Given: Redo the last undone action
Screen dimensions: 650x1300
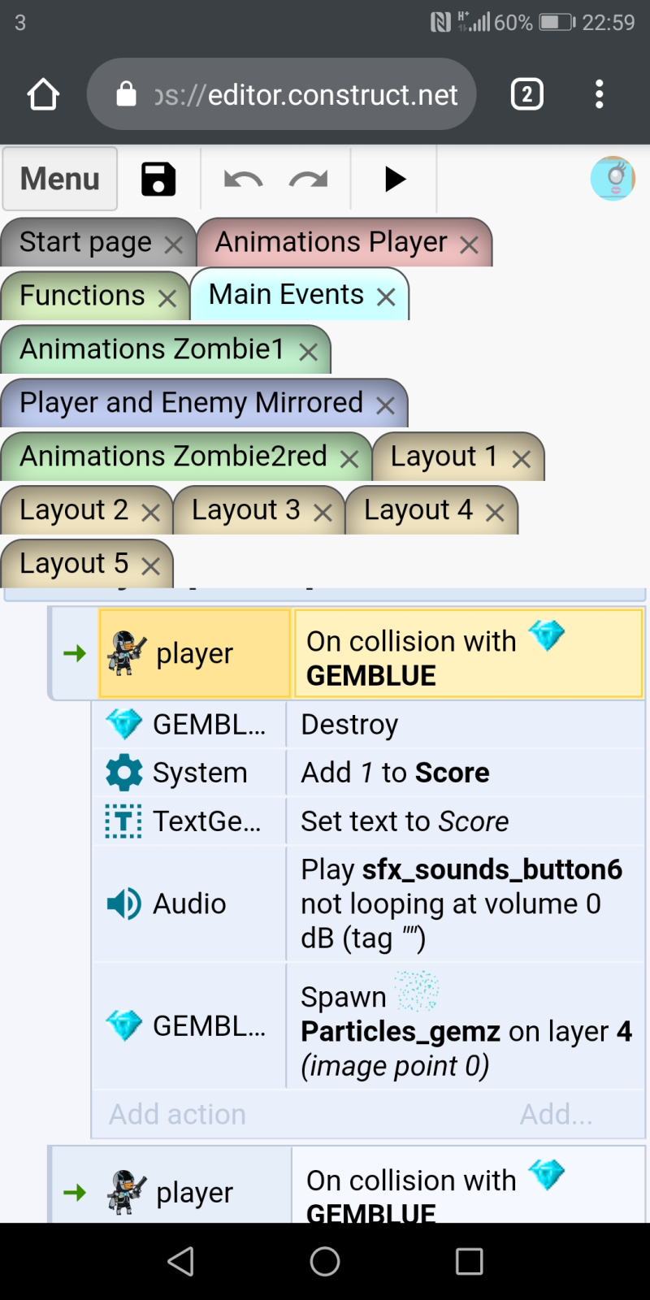Looking at the screenshot, I should click(308, 179).
